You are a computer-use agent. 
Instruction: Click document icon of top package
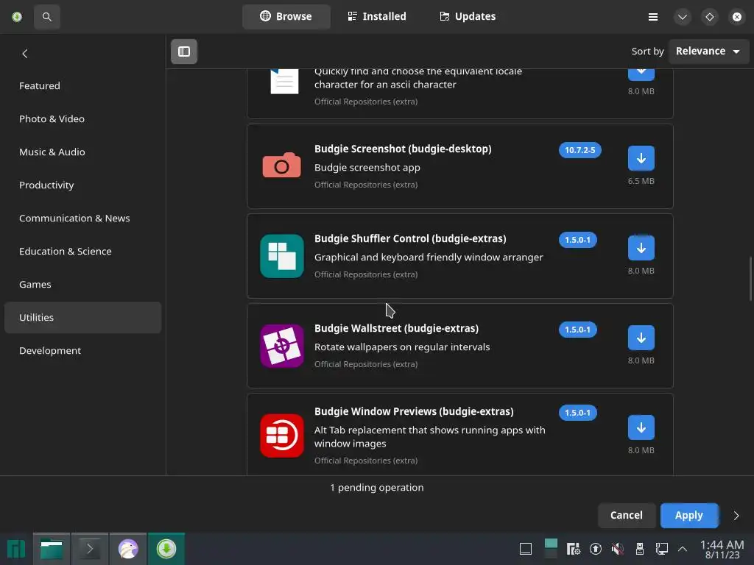point(284,81)
